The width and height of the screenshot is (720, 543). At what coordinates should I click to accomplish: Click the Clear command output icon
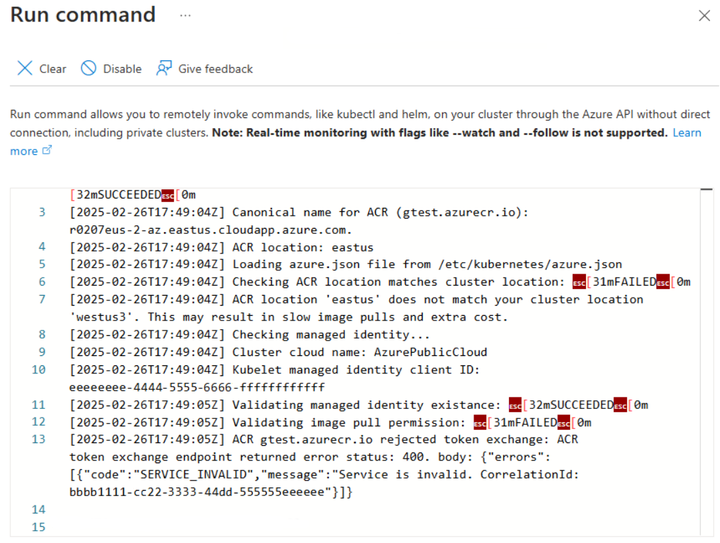[x=25, y=68]
